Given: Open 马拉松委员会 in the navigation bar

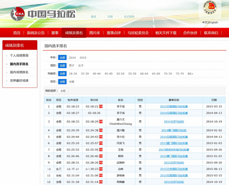Looking at the screenshot, I should [x=138, y=33].
